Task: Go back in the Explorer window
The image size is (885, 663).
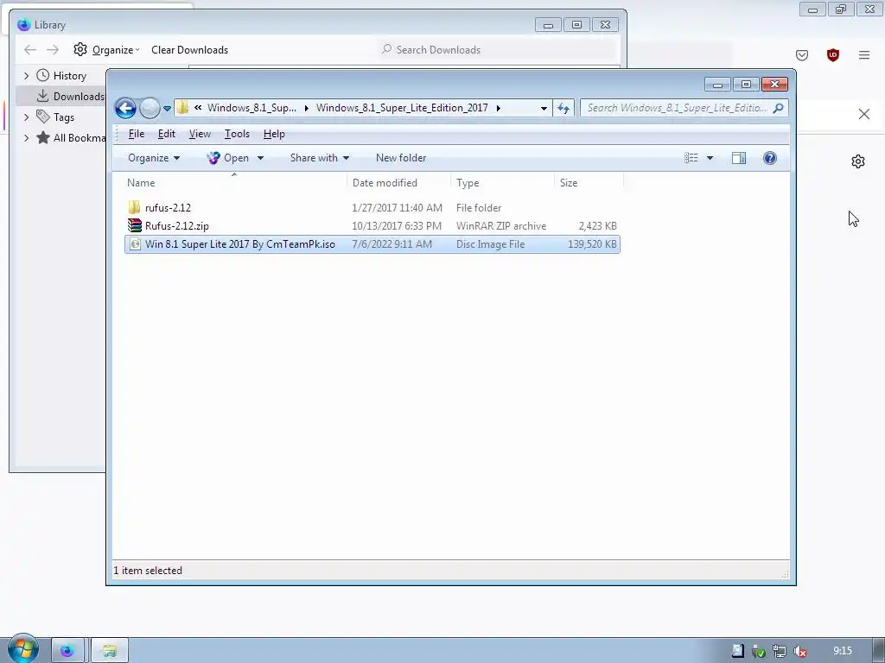Action: point(125,108)
